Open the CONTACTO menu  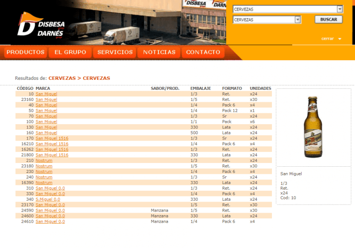click(x=203, y=52)
